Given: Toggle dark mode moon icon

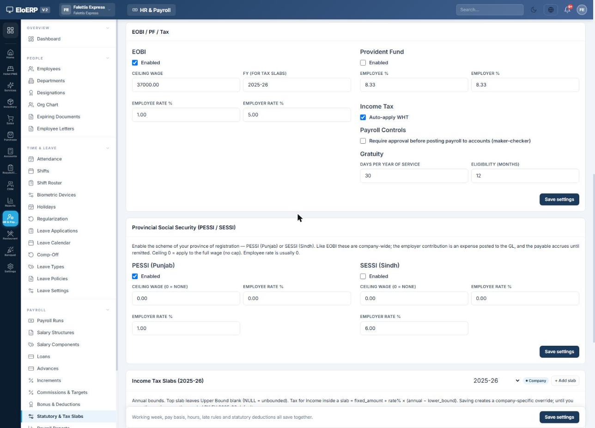Looking at the screenshot, I should [534, 10].
